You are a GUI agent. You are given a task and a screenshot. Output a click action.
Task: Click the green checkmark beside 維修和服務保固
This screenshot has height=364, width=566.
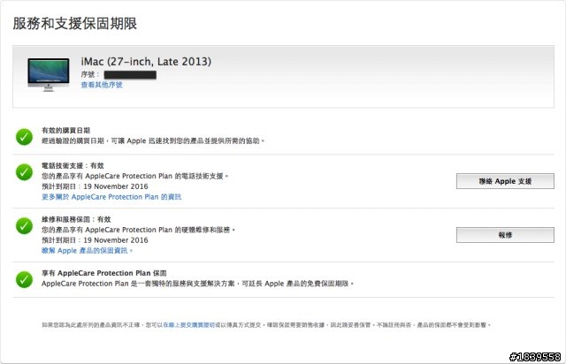pyautogui.click(x=24, y=226)
